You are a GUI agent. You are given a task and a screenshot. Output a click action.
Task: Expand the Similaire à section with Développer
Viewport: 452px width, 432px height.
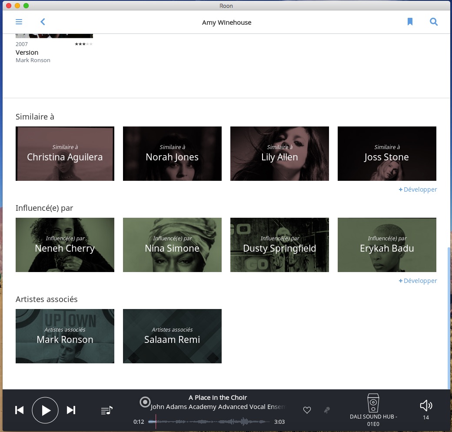pos(418,189)
